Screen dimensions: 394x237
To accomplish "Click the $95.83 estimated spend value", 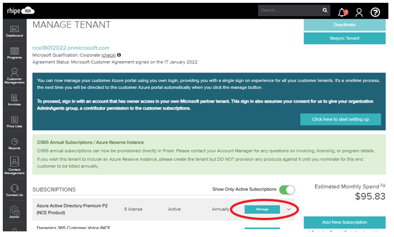I will [x=370, y=197].
